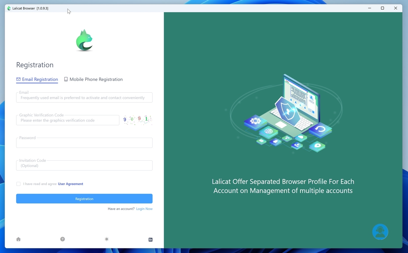Minimize the Lalicat Browser window
Viewport: 408px width, 253px height.
[370, 8]
